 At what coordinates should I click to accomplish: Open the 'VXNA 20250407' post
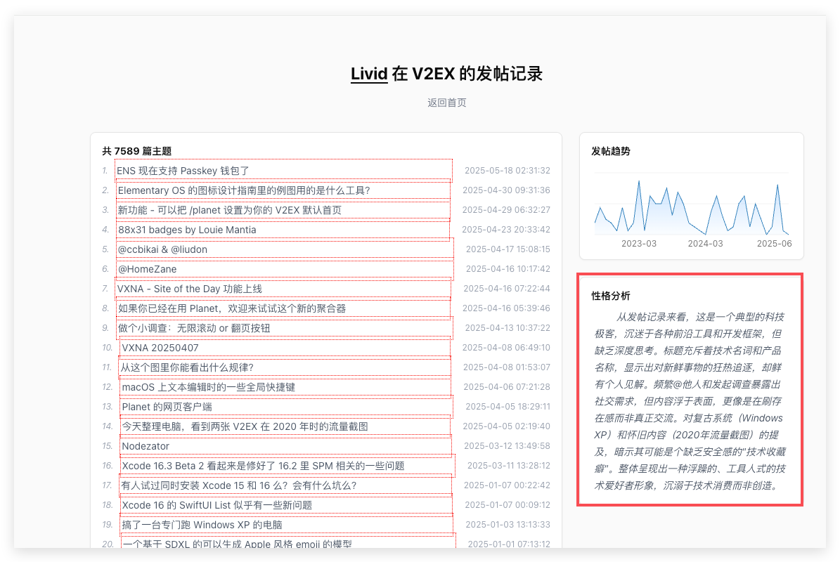pos(160,348)
